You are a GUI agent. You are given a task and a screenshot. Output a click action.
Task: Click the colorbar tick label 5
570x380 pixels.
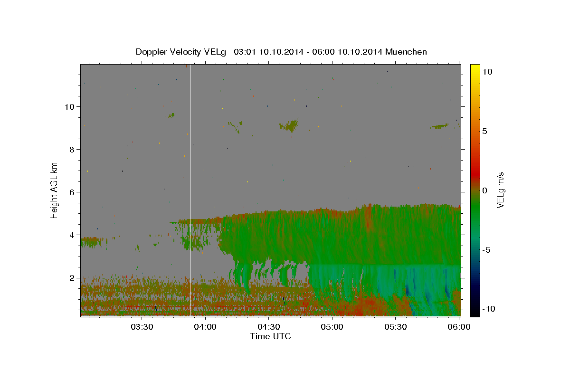pyautogui.click(x=485, y=131)
